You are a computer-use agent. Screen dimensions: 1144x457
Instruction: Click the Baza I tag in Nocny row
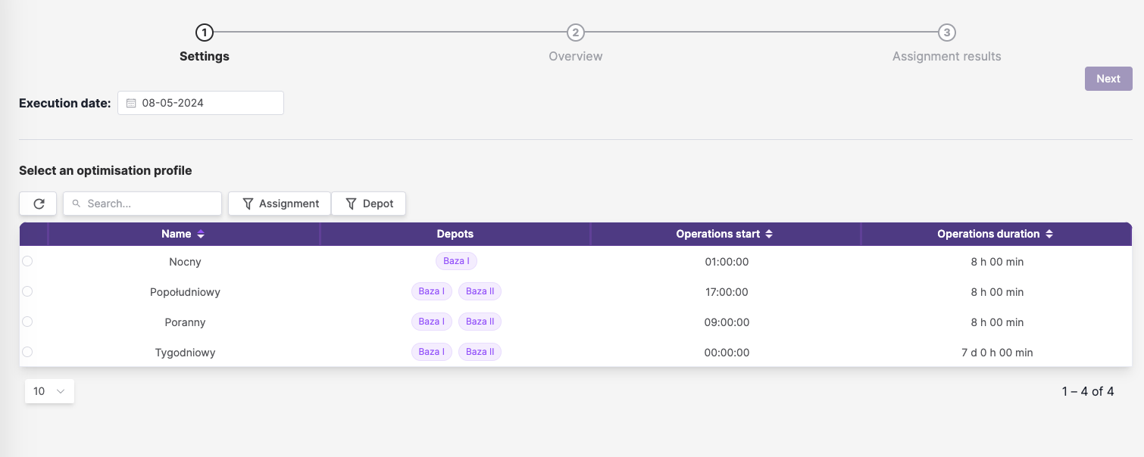[x=456, y=261]
